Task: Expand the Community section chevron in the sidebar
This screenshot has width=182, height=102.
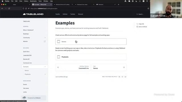Action: coord(45,38)
